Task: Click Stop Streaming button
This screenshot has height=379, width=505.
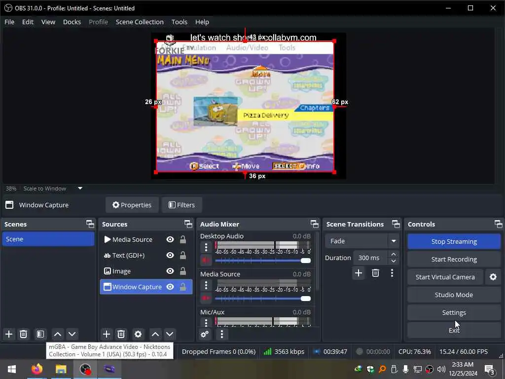Action: click(x=454, y=241)
